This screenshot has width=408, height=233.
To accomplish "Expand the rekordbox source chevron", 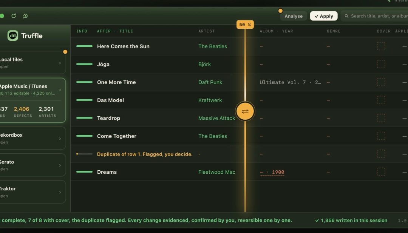I will [x=60, y=139].
